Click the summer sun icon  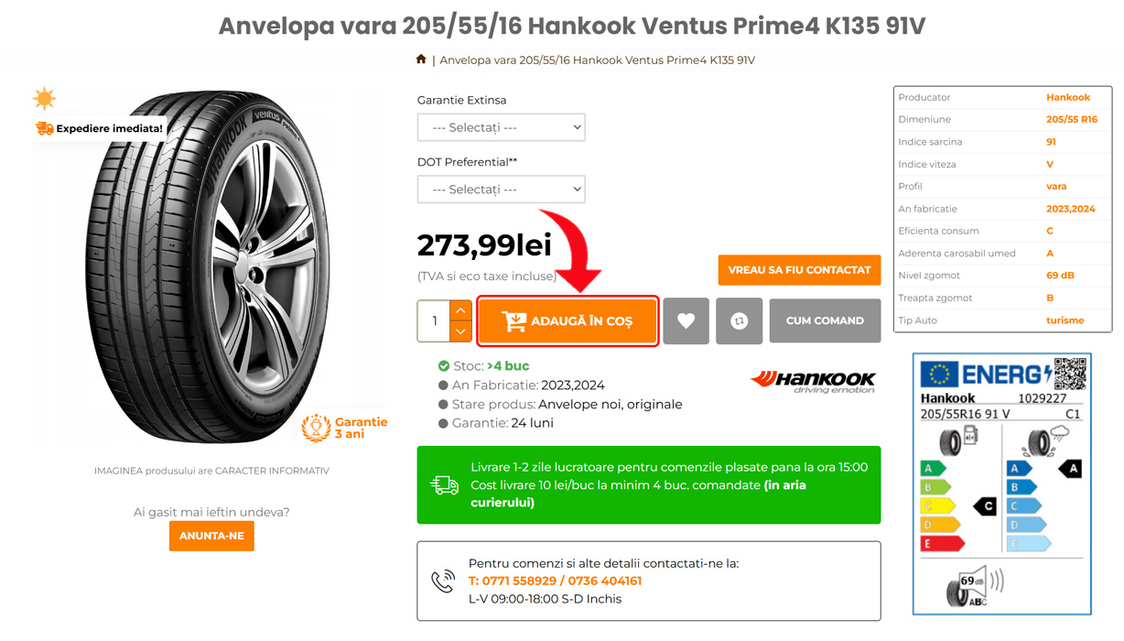(44, 98)
